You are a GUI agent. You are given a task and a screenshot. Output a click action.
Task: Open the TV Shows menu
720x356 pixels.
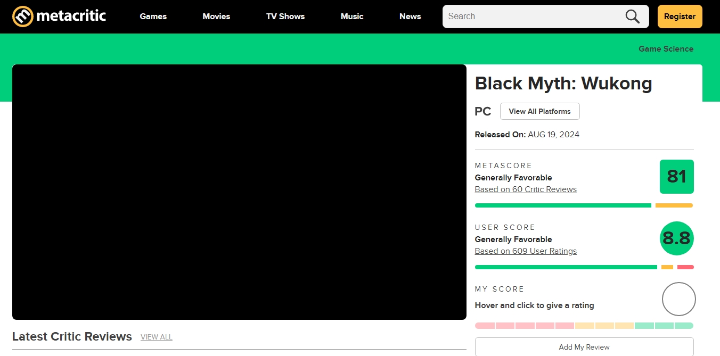285,16
